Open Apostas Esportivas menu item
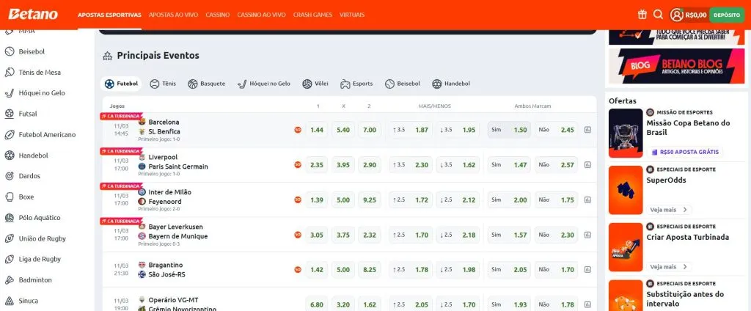The height and width of the screenshot is (311, 751). click(x=110, y=15)
